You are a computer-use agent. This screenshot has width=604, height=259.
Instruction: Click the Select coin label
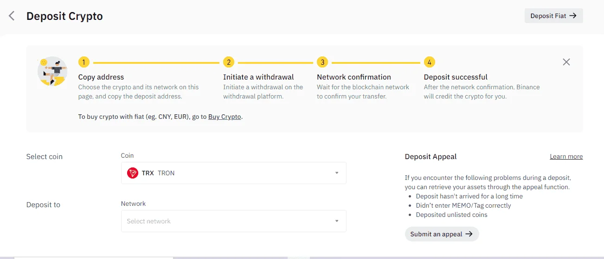pos(45,156)
